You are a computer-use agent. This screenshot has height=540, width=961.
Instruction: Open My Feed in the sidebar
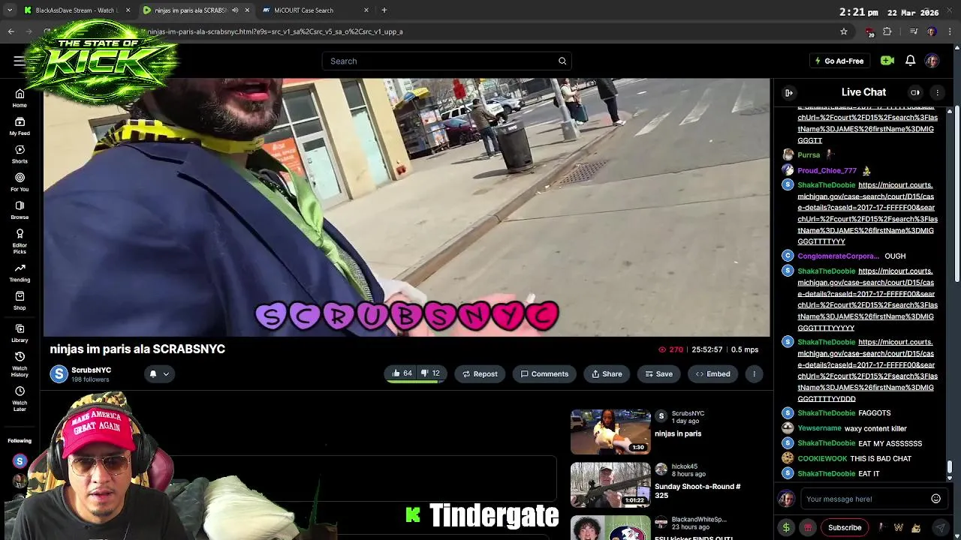pos(20,126)
